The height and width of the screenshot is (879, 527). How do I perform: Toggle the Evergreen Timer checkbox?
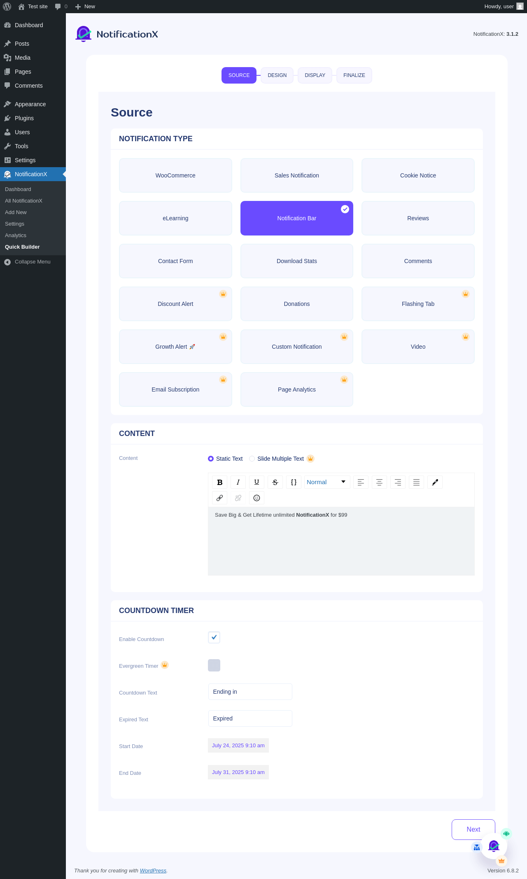click(214, 665)
